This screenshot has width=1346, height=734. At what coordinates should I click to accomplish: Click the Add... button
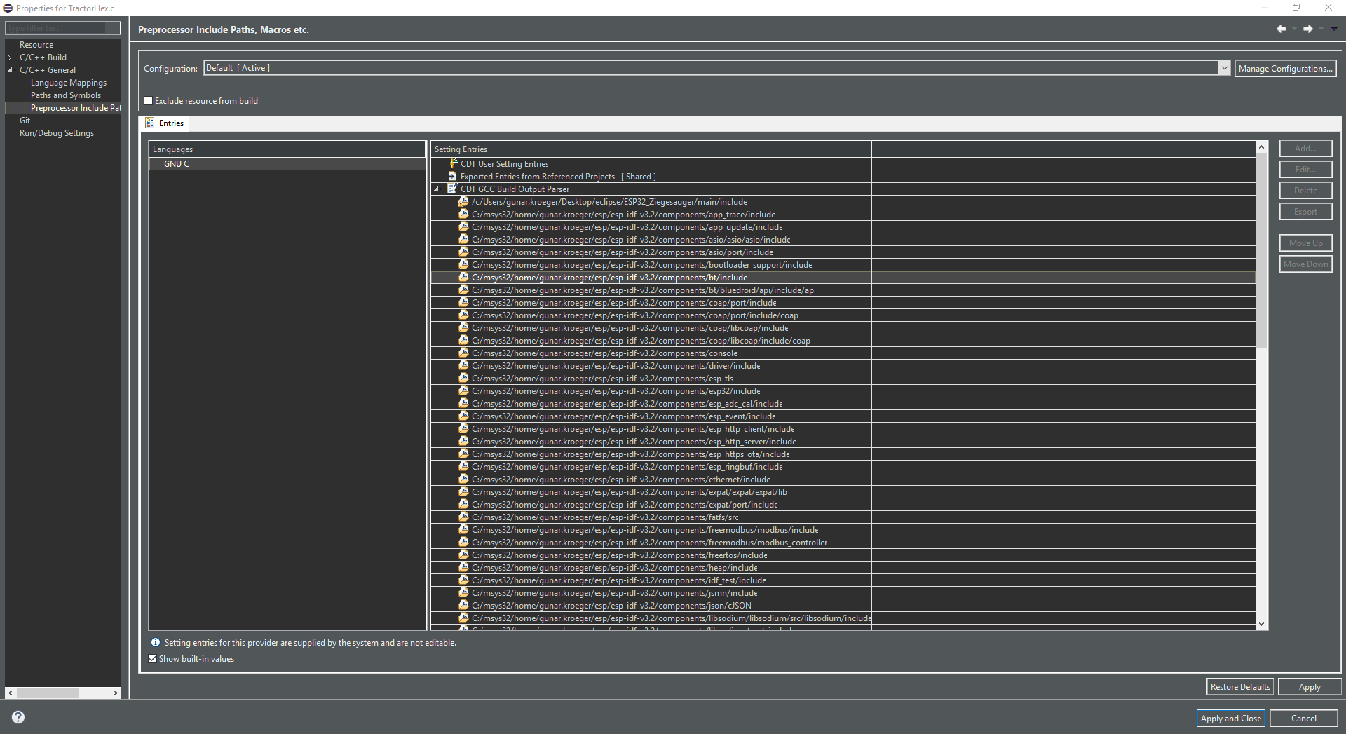[1305, 149]
